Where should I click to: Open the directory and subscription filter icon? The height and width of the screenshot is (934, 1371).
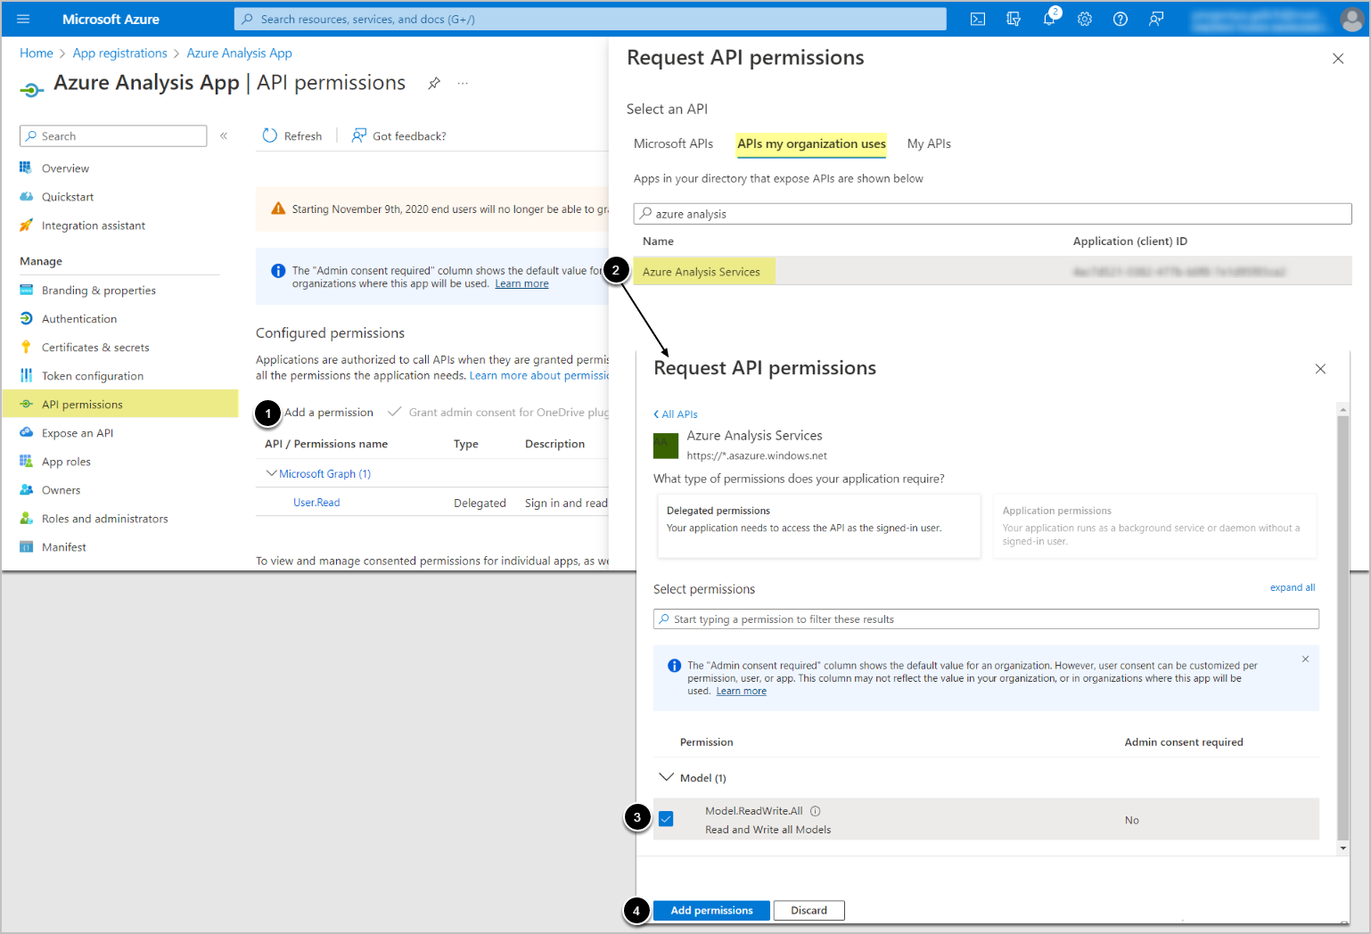coord(1014,19)
